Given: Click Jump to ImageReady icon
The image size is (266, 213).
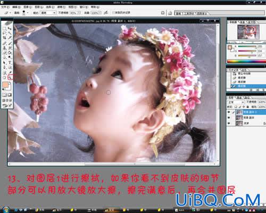Looking at the screenshot, I should 7,105.
